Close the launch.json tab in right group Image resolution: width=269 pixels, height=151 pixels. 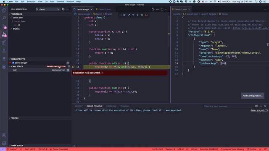pos(189,9)
